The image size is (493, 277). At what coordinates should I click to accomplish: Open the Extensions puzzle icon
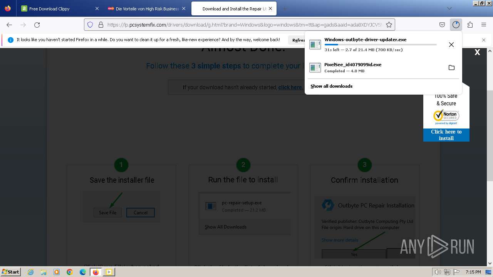pos(470,25)
